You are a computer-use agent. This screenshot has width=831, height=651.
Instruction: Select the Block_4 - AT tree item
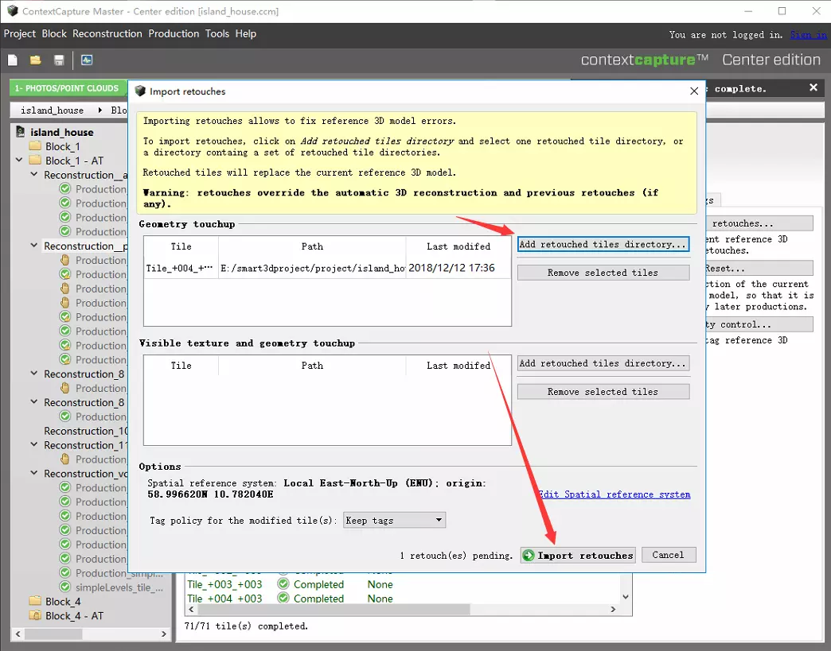[74, 615]
